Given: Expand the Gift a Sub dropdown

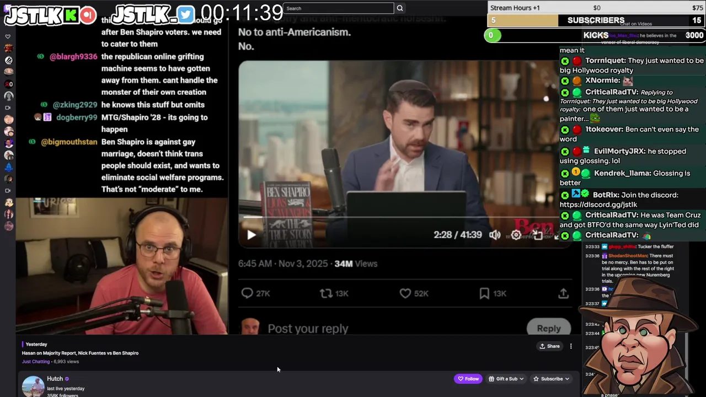Looking at the screenshot, I should click(x=506, y=379).
